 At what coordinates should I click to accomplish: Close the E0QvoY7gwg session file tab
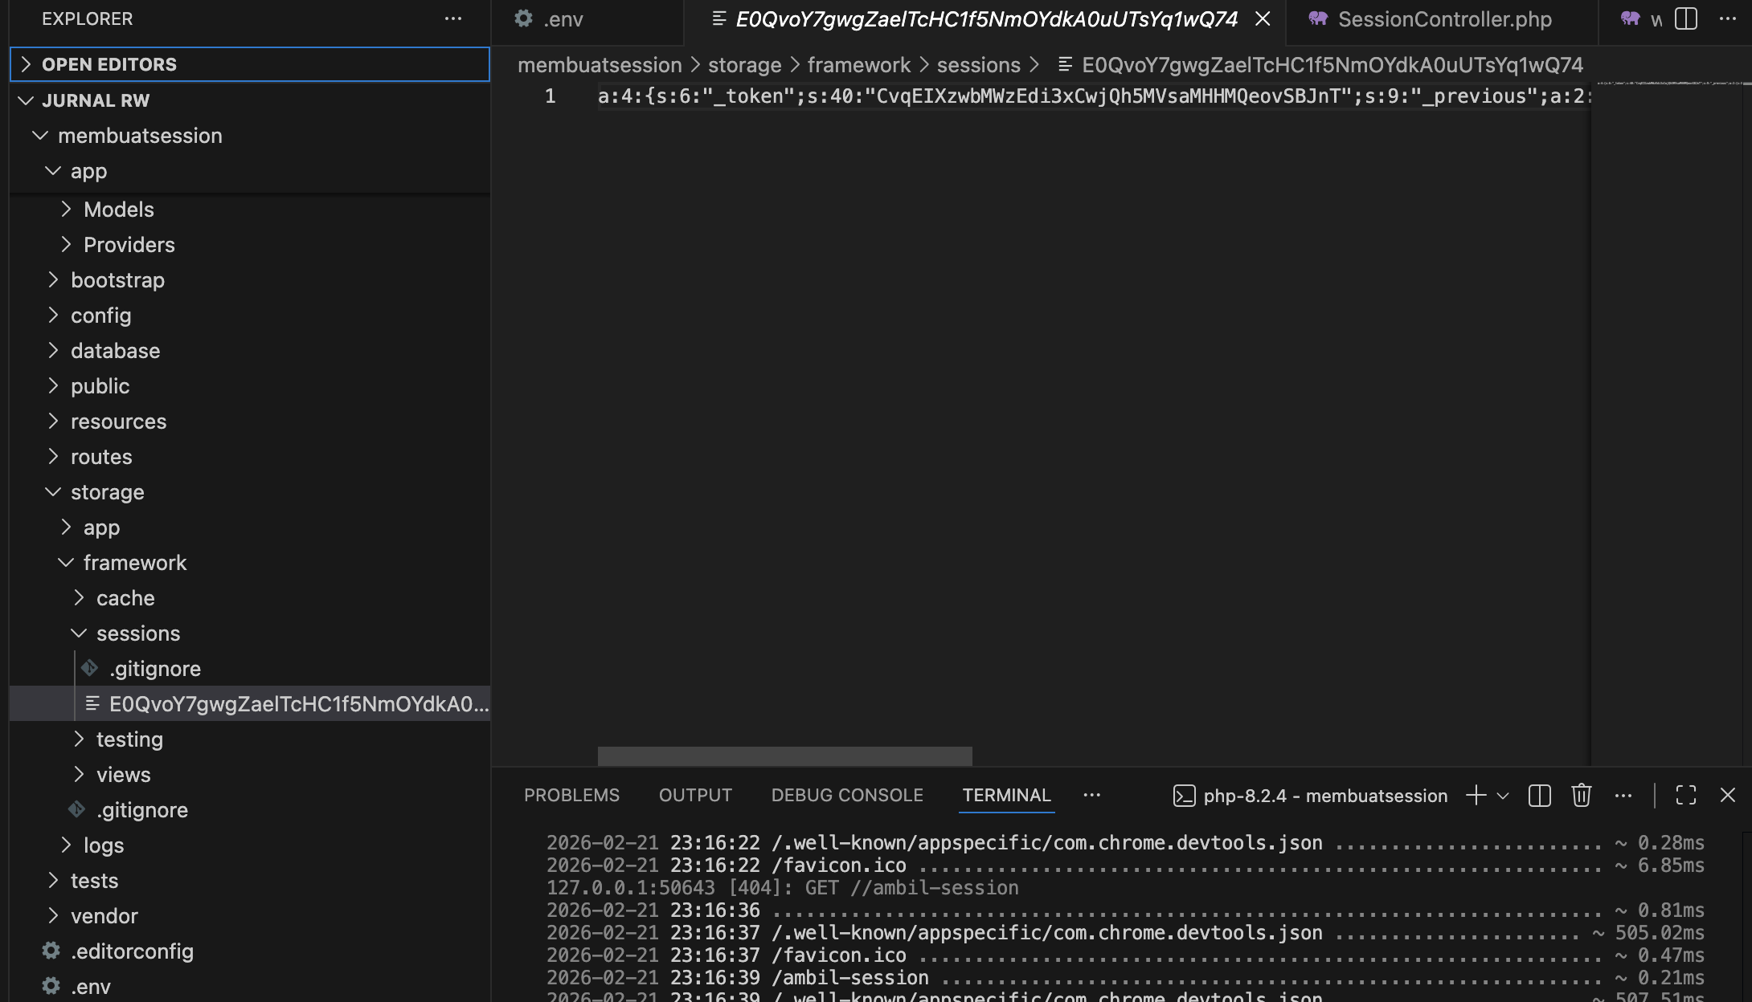[x=1263, y=18]
